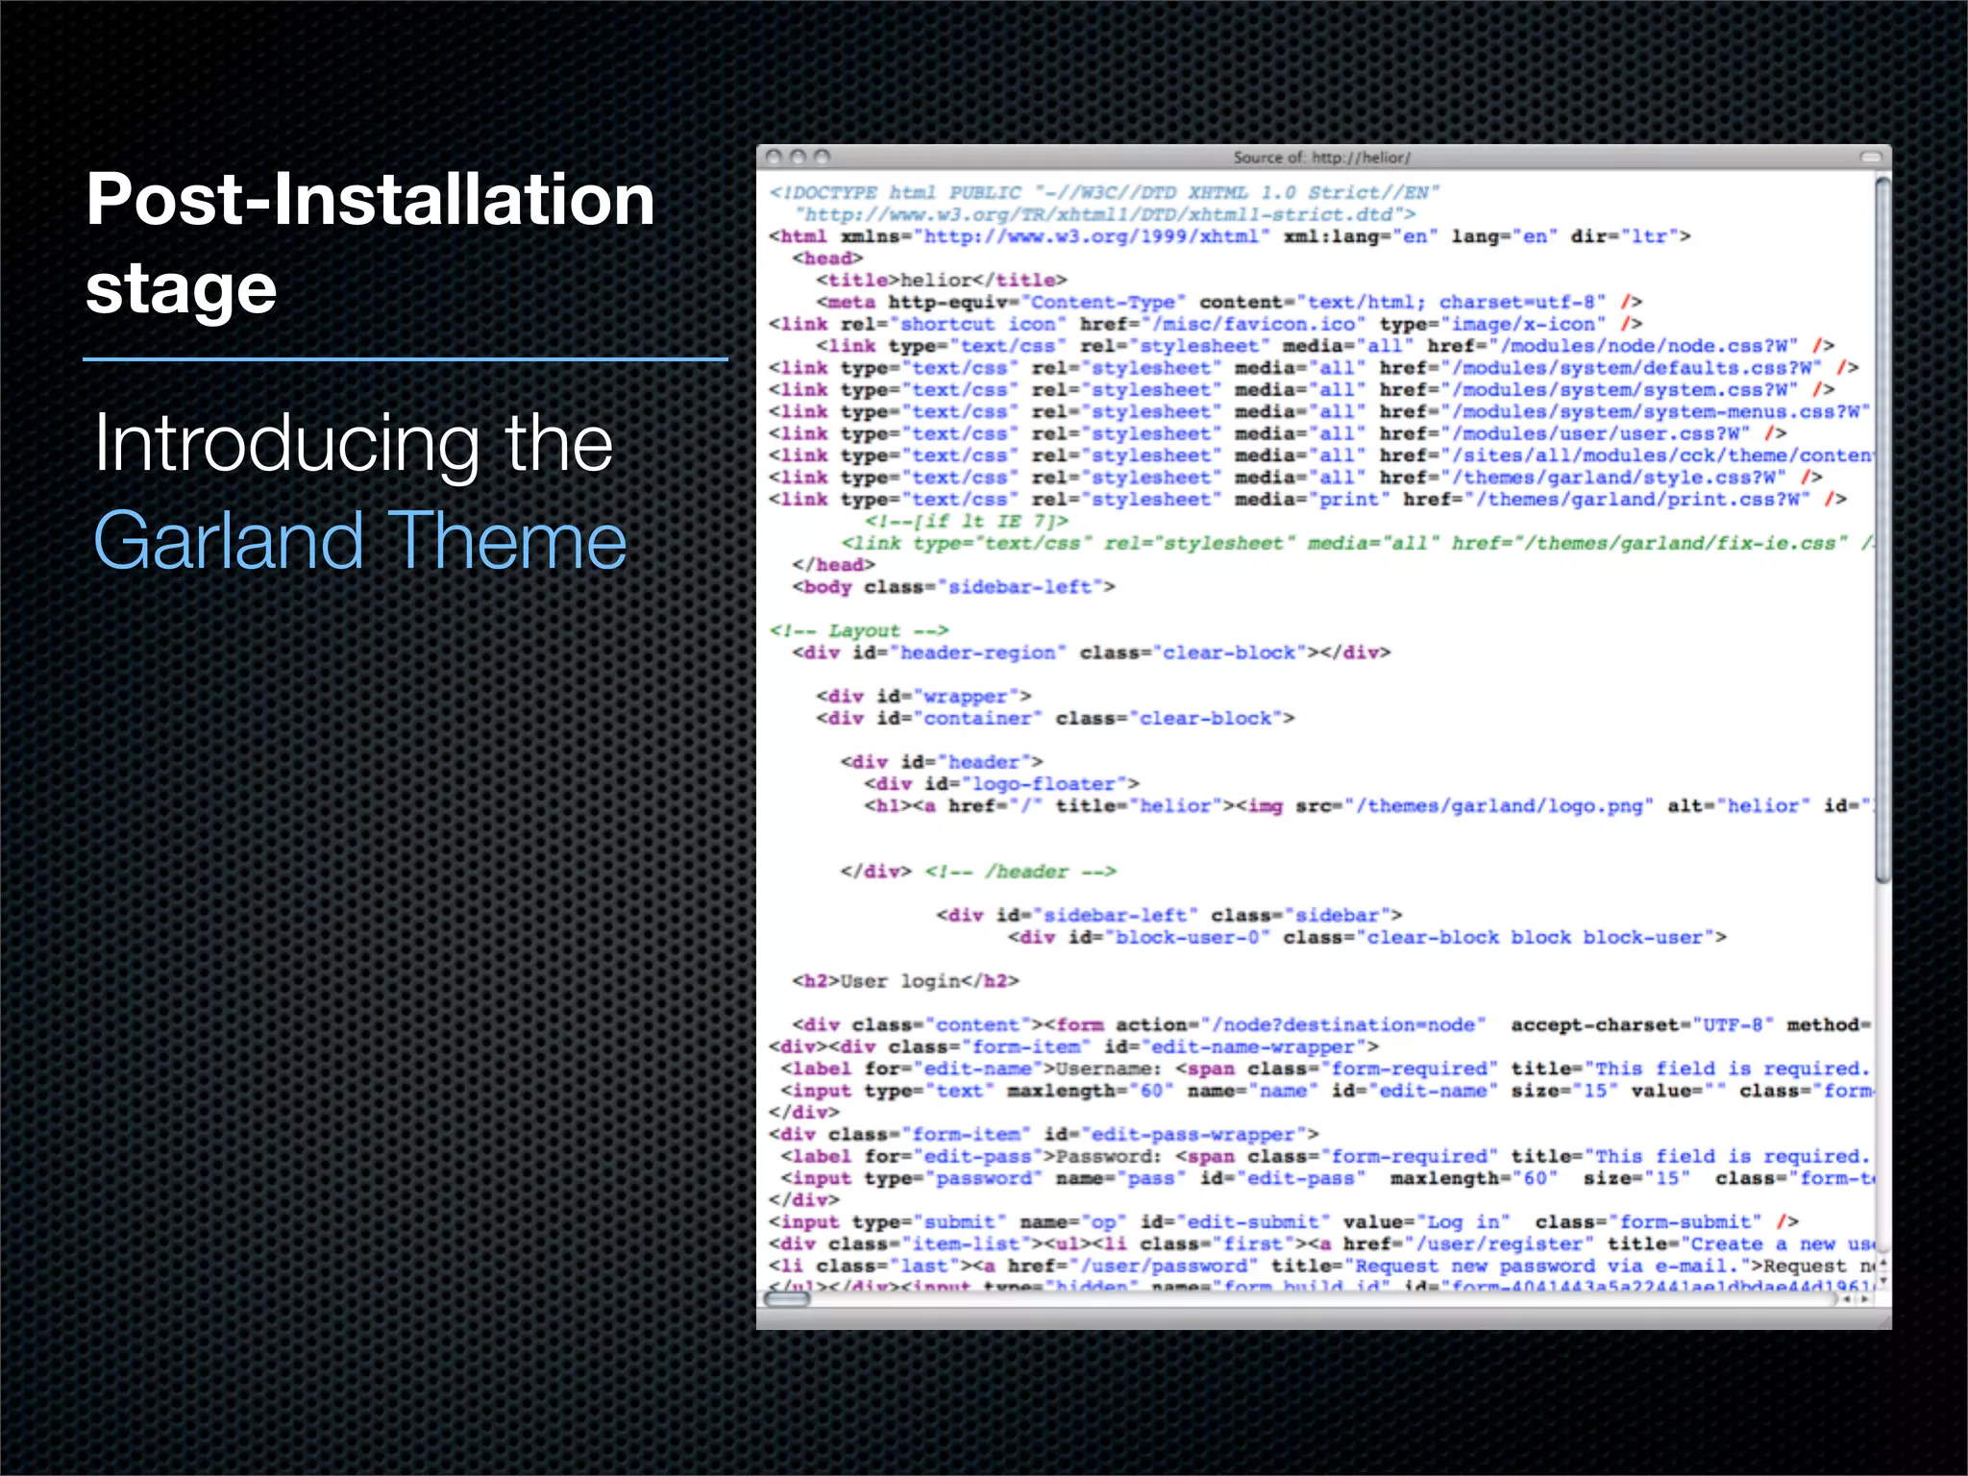Click the system-menus.css link line

click(1319, 412)
